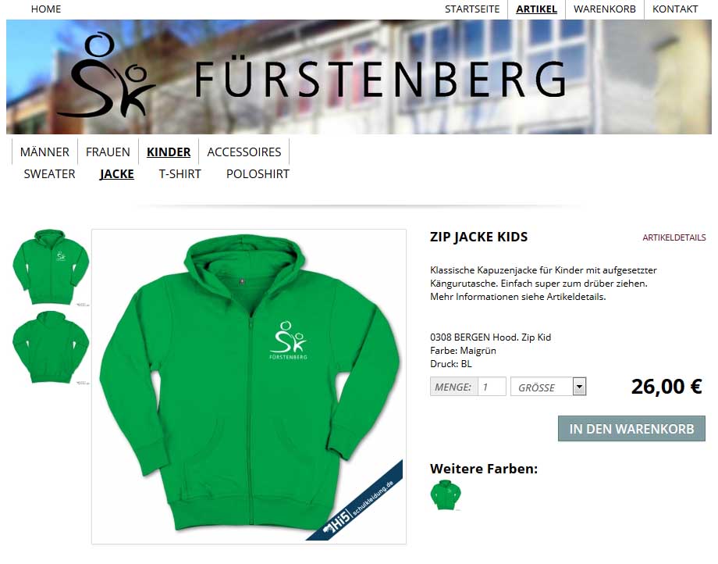Open the Kontakt page
This screenshot has width=718, height=564.
pyautogui.click(x=675, y=9)
